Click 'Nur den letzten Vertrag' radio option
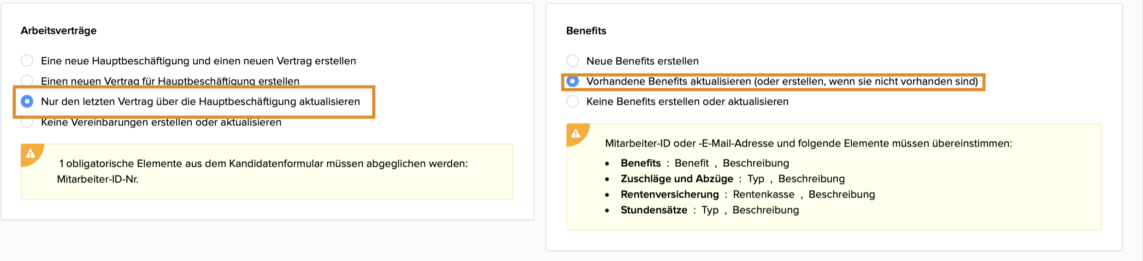The width and height of the screenshot is (1143, 261). click(27, 102)
